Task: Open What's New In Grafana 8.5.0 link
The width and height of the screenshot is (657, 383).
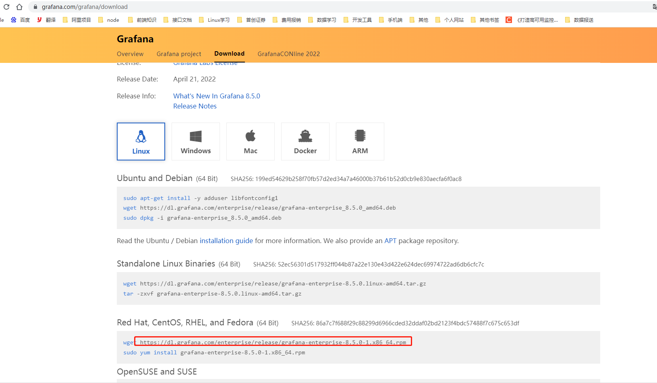Action: [217, 96]
